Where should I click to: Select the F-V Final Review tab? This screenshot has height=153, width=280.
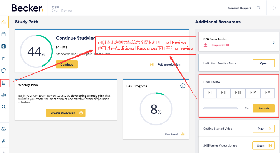[x=267, y=93]
